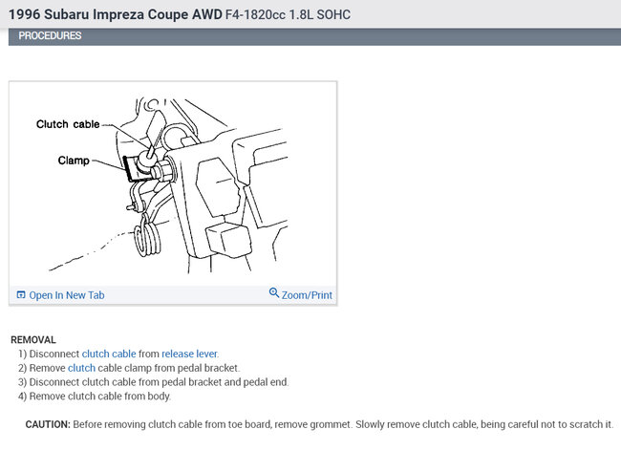This screenshot has height=451, width=621.
Task: Click the 'Clamp' label in the diagram
Action: (74, 161)
